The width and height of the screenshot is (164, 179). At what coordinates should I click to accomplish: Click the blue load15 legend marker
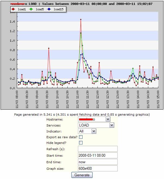pos(49,9)
